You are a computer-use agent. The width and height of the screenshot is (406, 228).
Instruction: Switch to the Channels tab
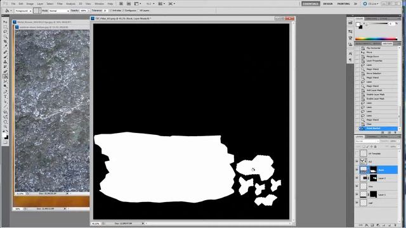click(372, 137)
